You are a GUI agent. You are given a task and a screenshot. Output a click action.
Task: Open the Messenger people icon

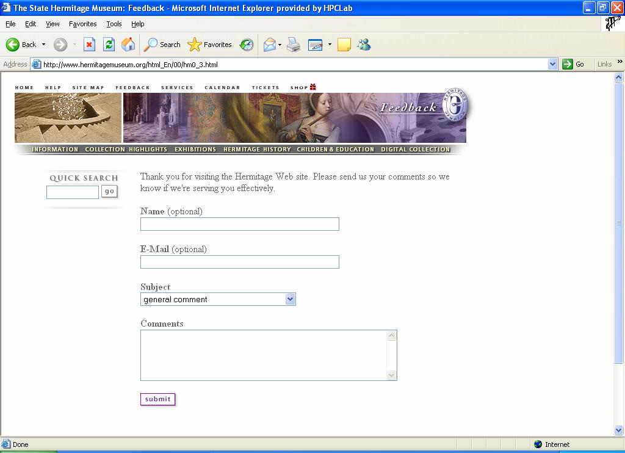coord(364,45)
